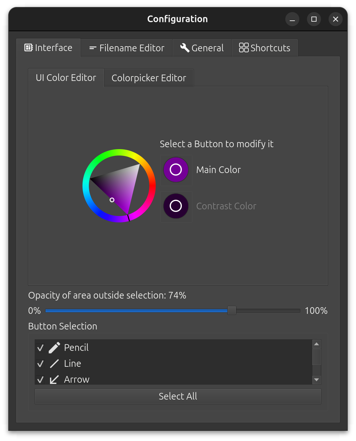Switch to the Shortcuts tab

tap(265, 48)
